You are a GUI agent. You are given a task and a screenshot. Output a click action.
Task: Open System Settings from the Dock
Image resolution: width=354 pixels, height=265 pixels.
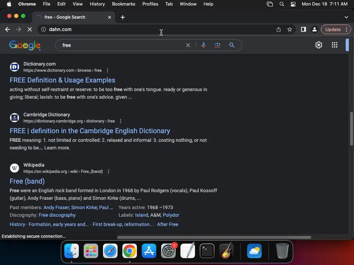pyautogui.click(x=168, y=251)
